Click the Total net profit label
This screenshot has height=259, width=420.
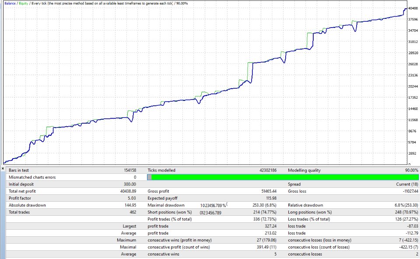click(22, 191)
